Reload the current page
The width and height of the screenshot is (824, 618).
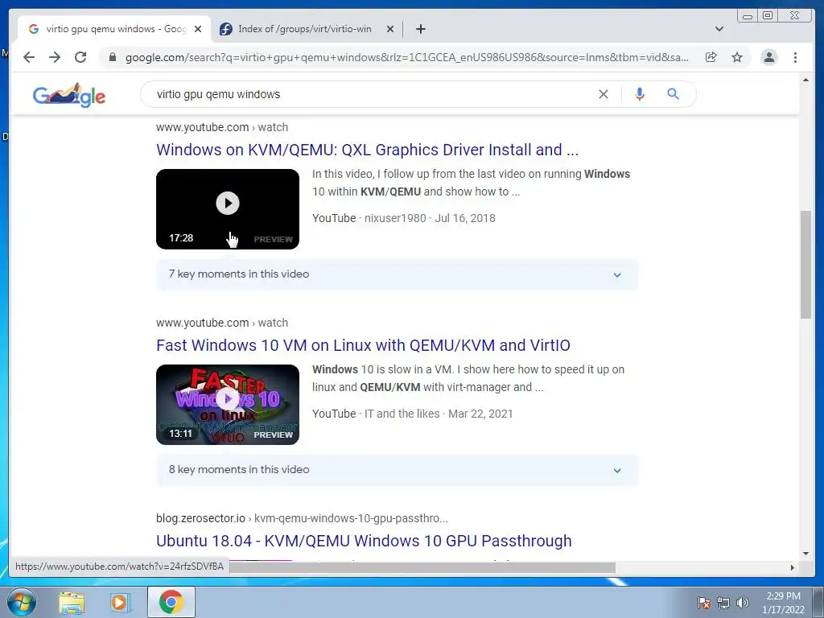pos(80,57)
